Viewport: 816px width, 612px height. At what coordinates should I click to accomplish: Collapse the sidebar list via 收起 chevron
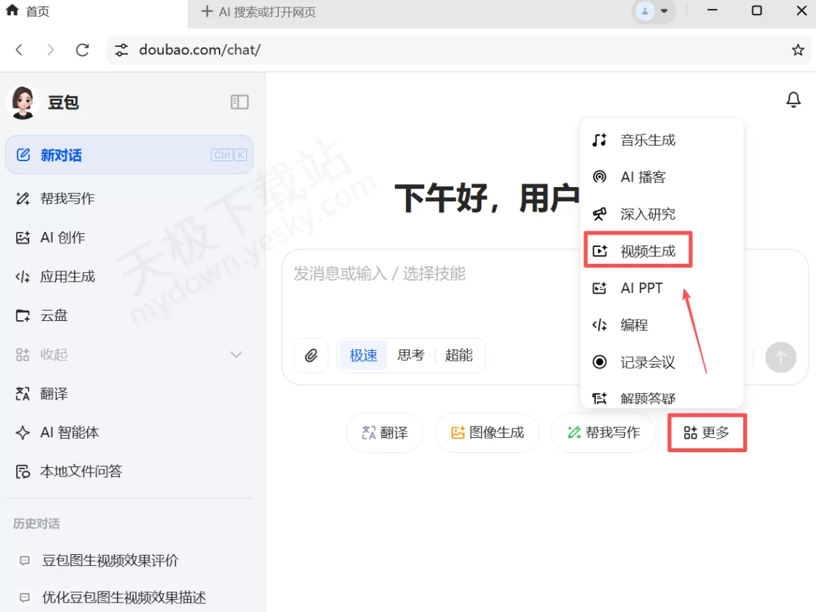pyautogui.click(x=236, y=355)
